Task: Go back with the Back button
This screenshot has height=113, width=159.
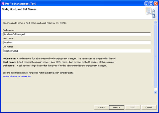Action: point(101,108)
